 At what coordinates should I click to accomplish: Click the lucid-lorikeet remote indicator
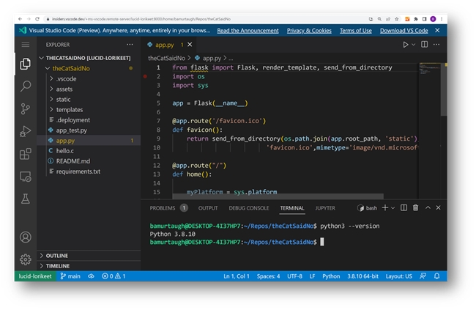35,276
